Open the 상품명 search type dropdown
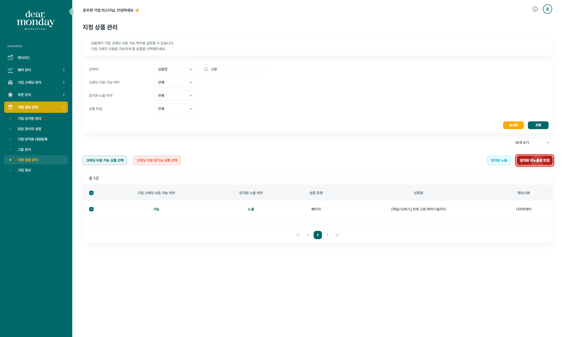 (175, 69)
